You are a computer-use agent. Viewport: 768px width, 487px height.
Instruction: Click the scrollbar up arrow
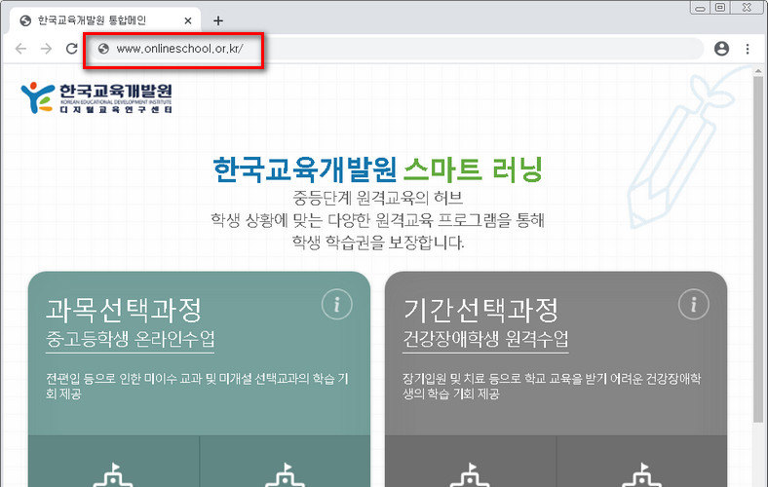click(x=758, y=71)
